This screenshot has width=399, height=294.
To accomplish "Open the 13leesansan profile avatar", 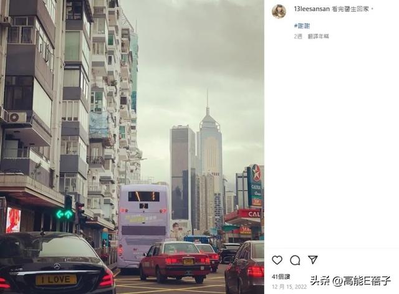I will tap(279, 11).
